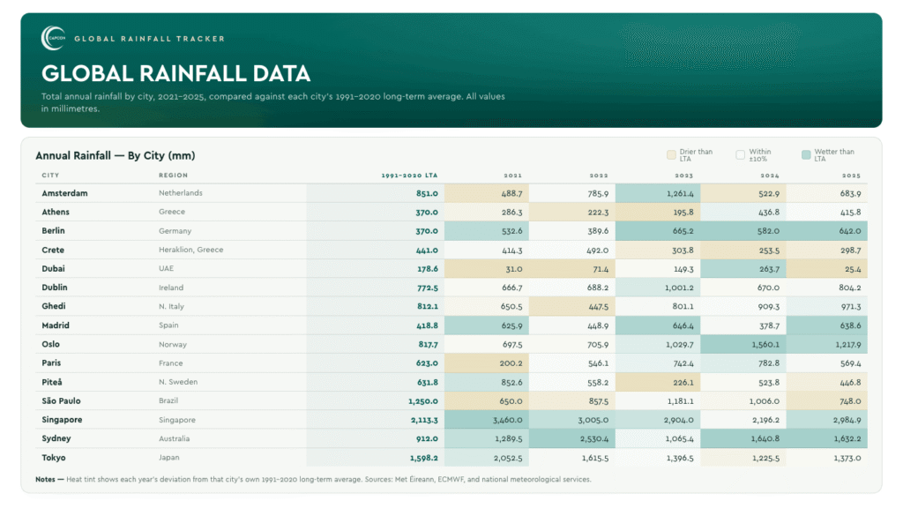
Task: Click Oslo's 2024 value 1,560.1
Action: pos(765,344)
